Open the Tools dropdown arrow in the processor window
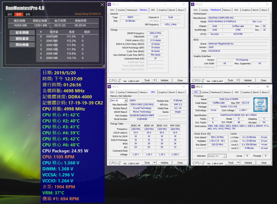 [x=238, y=163]
